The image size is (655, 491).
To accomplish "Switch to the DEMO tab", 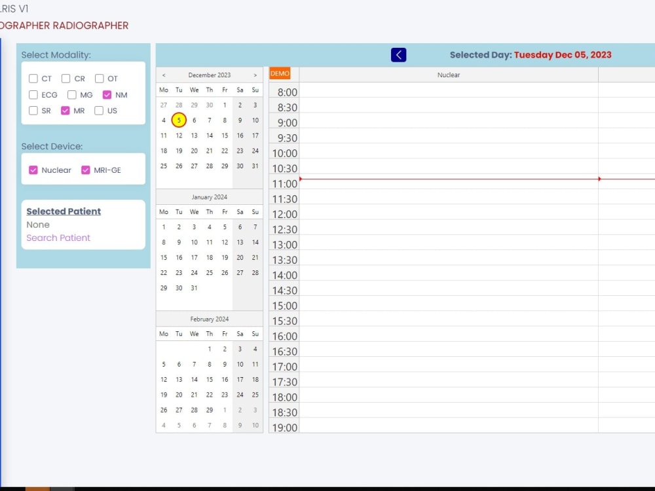I will [280, 73].
